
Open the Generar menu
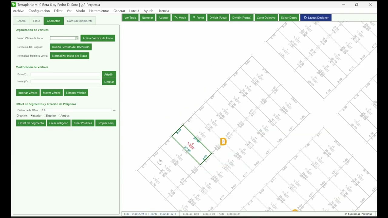click(119, 11)
